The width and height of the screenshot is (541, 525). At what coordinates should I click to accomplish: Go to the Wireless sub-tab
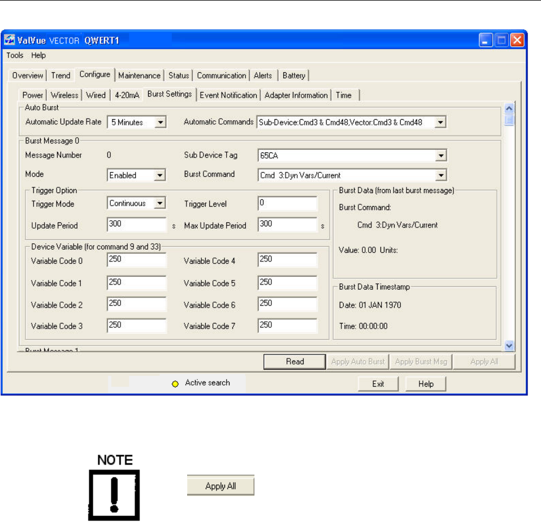(x=64, y=95)
